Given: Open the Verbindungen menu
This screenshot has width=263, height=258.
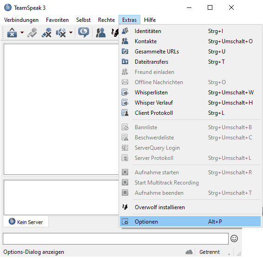Looking at the screenshot, I should click(21, 20).
